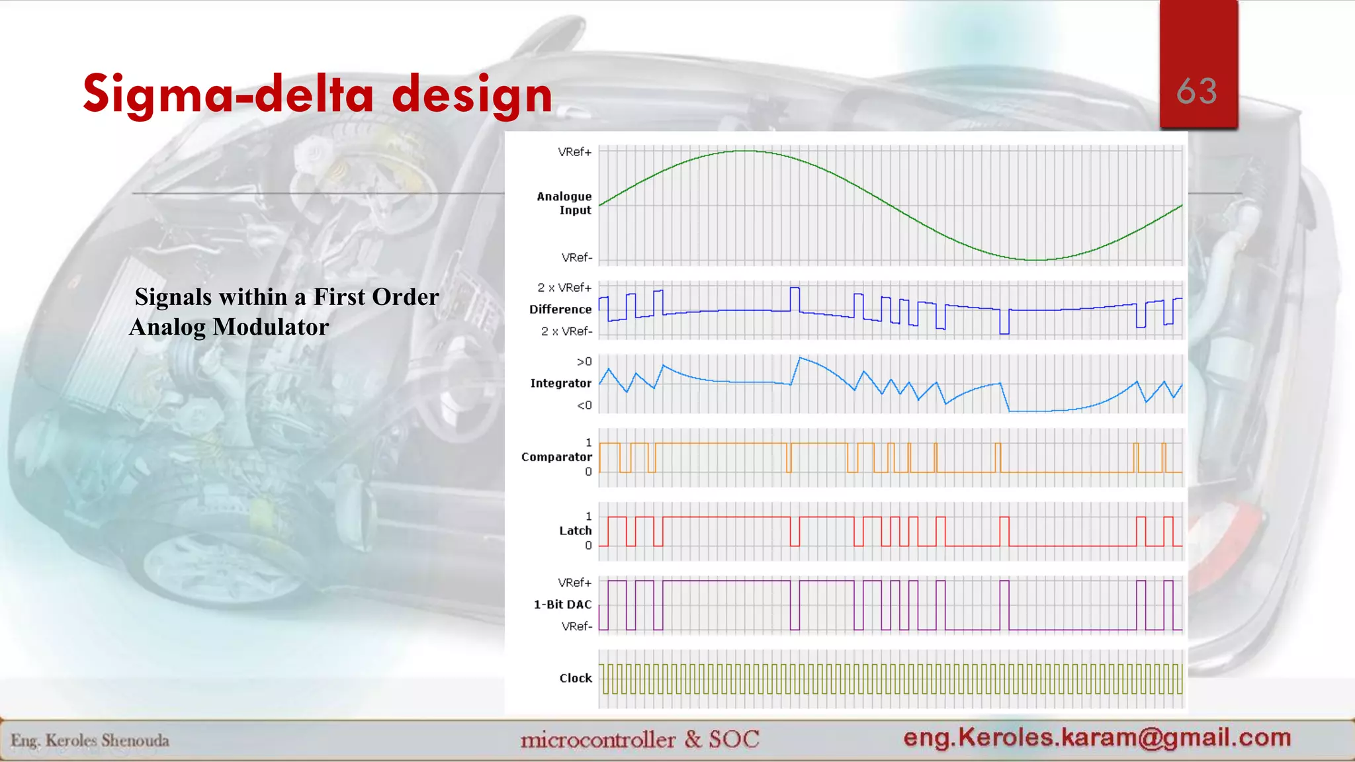Image resolution: width=1355 pixels, height=762 pixels.
Task: Click the >0 label of Integrator
Action: tap(584, 361)
